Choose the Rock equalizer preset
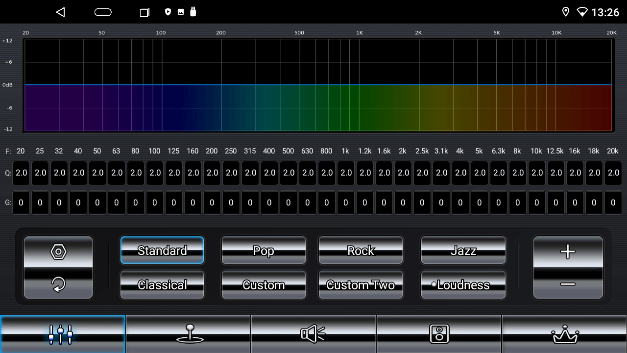This screenshot has width=627, height=353. click(x=361, y=251)
